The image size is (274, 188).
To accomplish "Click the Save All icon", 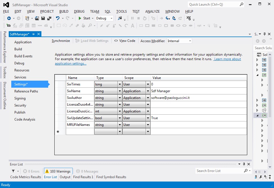I will coord(49,18).
